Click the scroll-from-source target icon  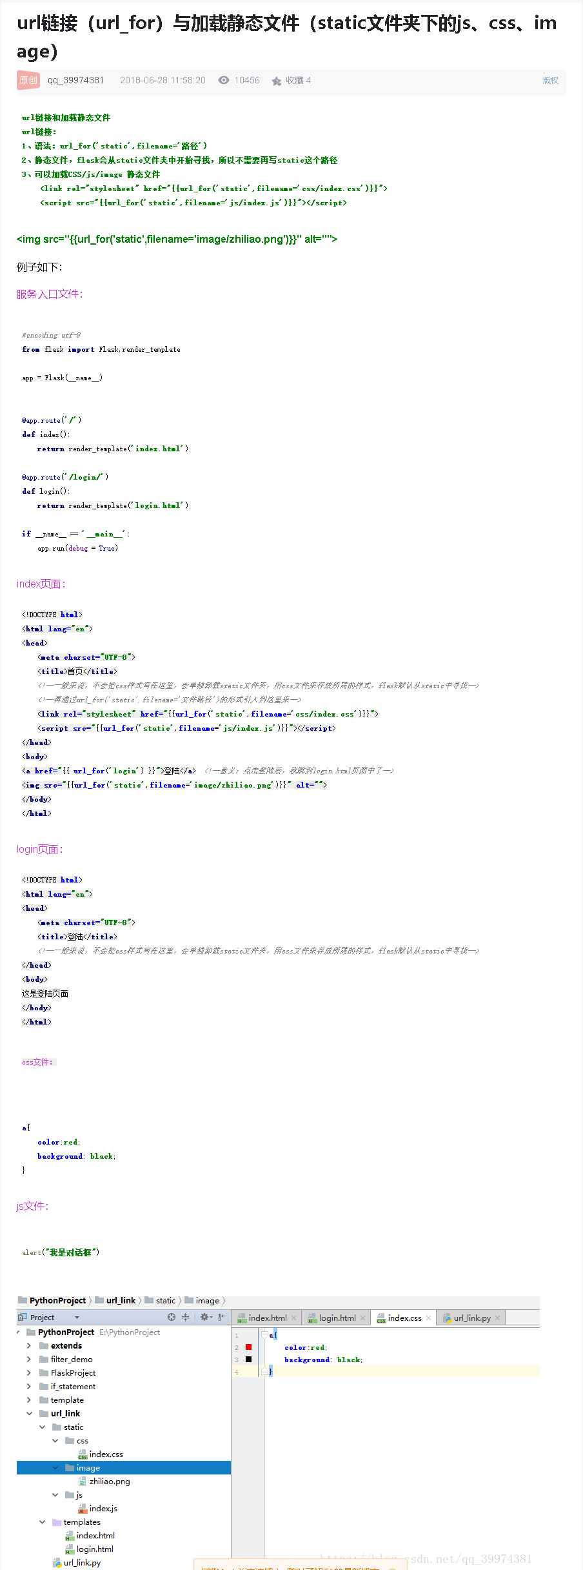pos(172,1317)
